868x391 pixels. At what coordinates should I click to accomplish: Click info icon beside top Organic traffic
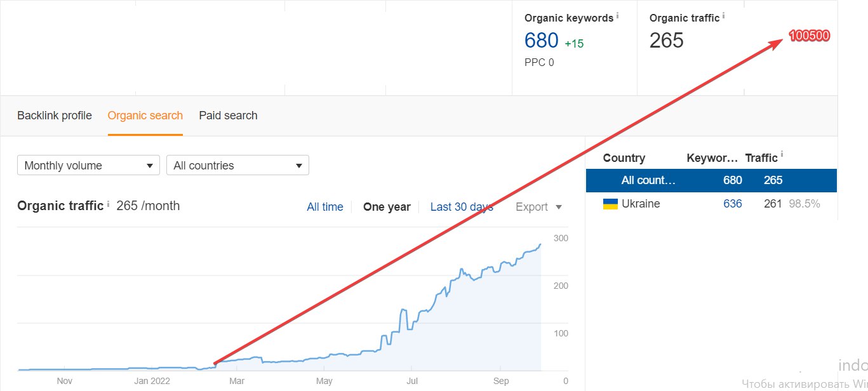723,15
